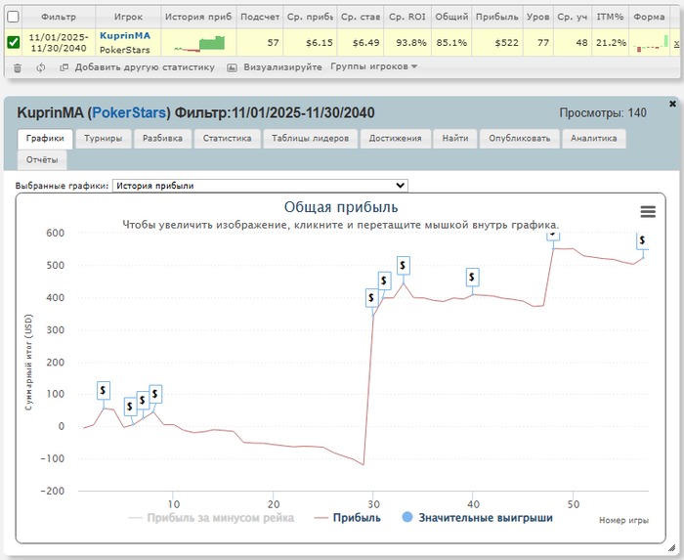The width and height of the screenshot is (684, 560).
Task: Click the Визуализируйте chart icon
Action: pyautogui.click(x=233, y=67)
